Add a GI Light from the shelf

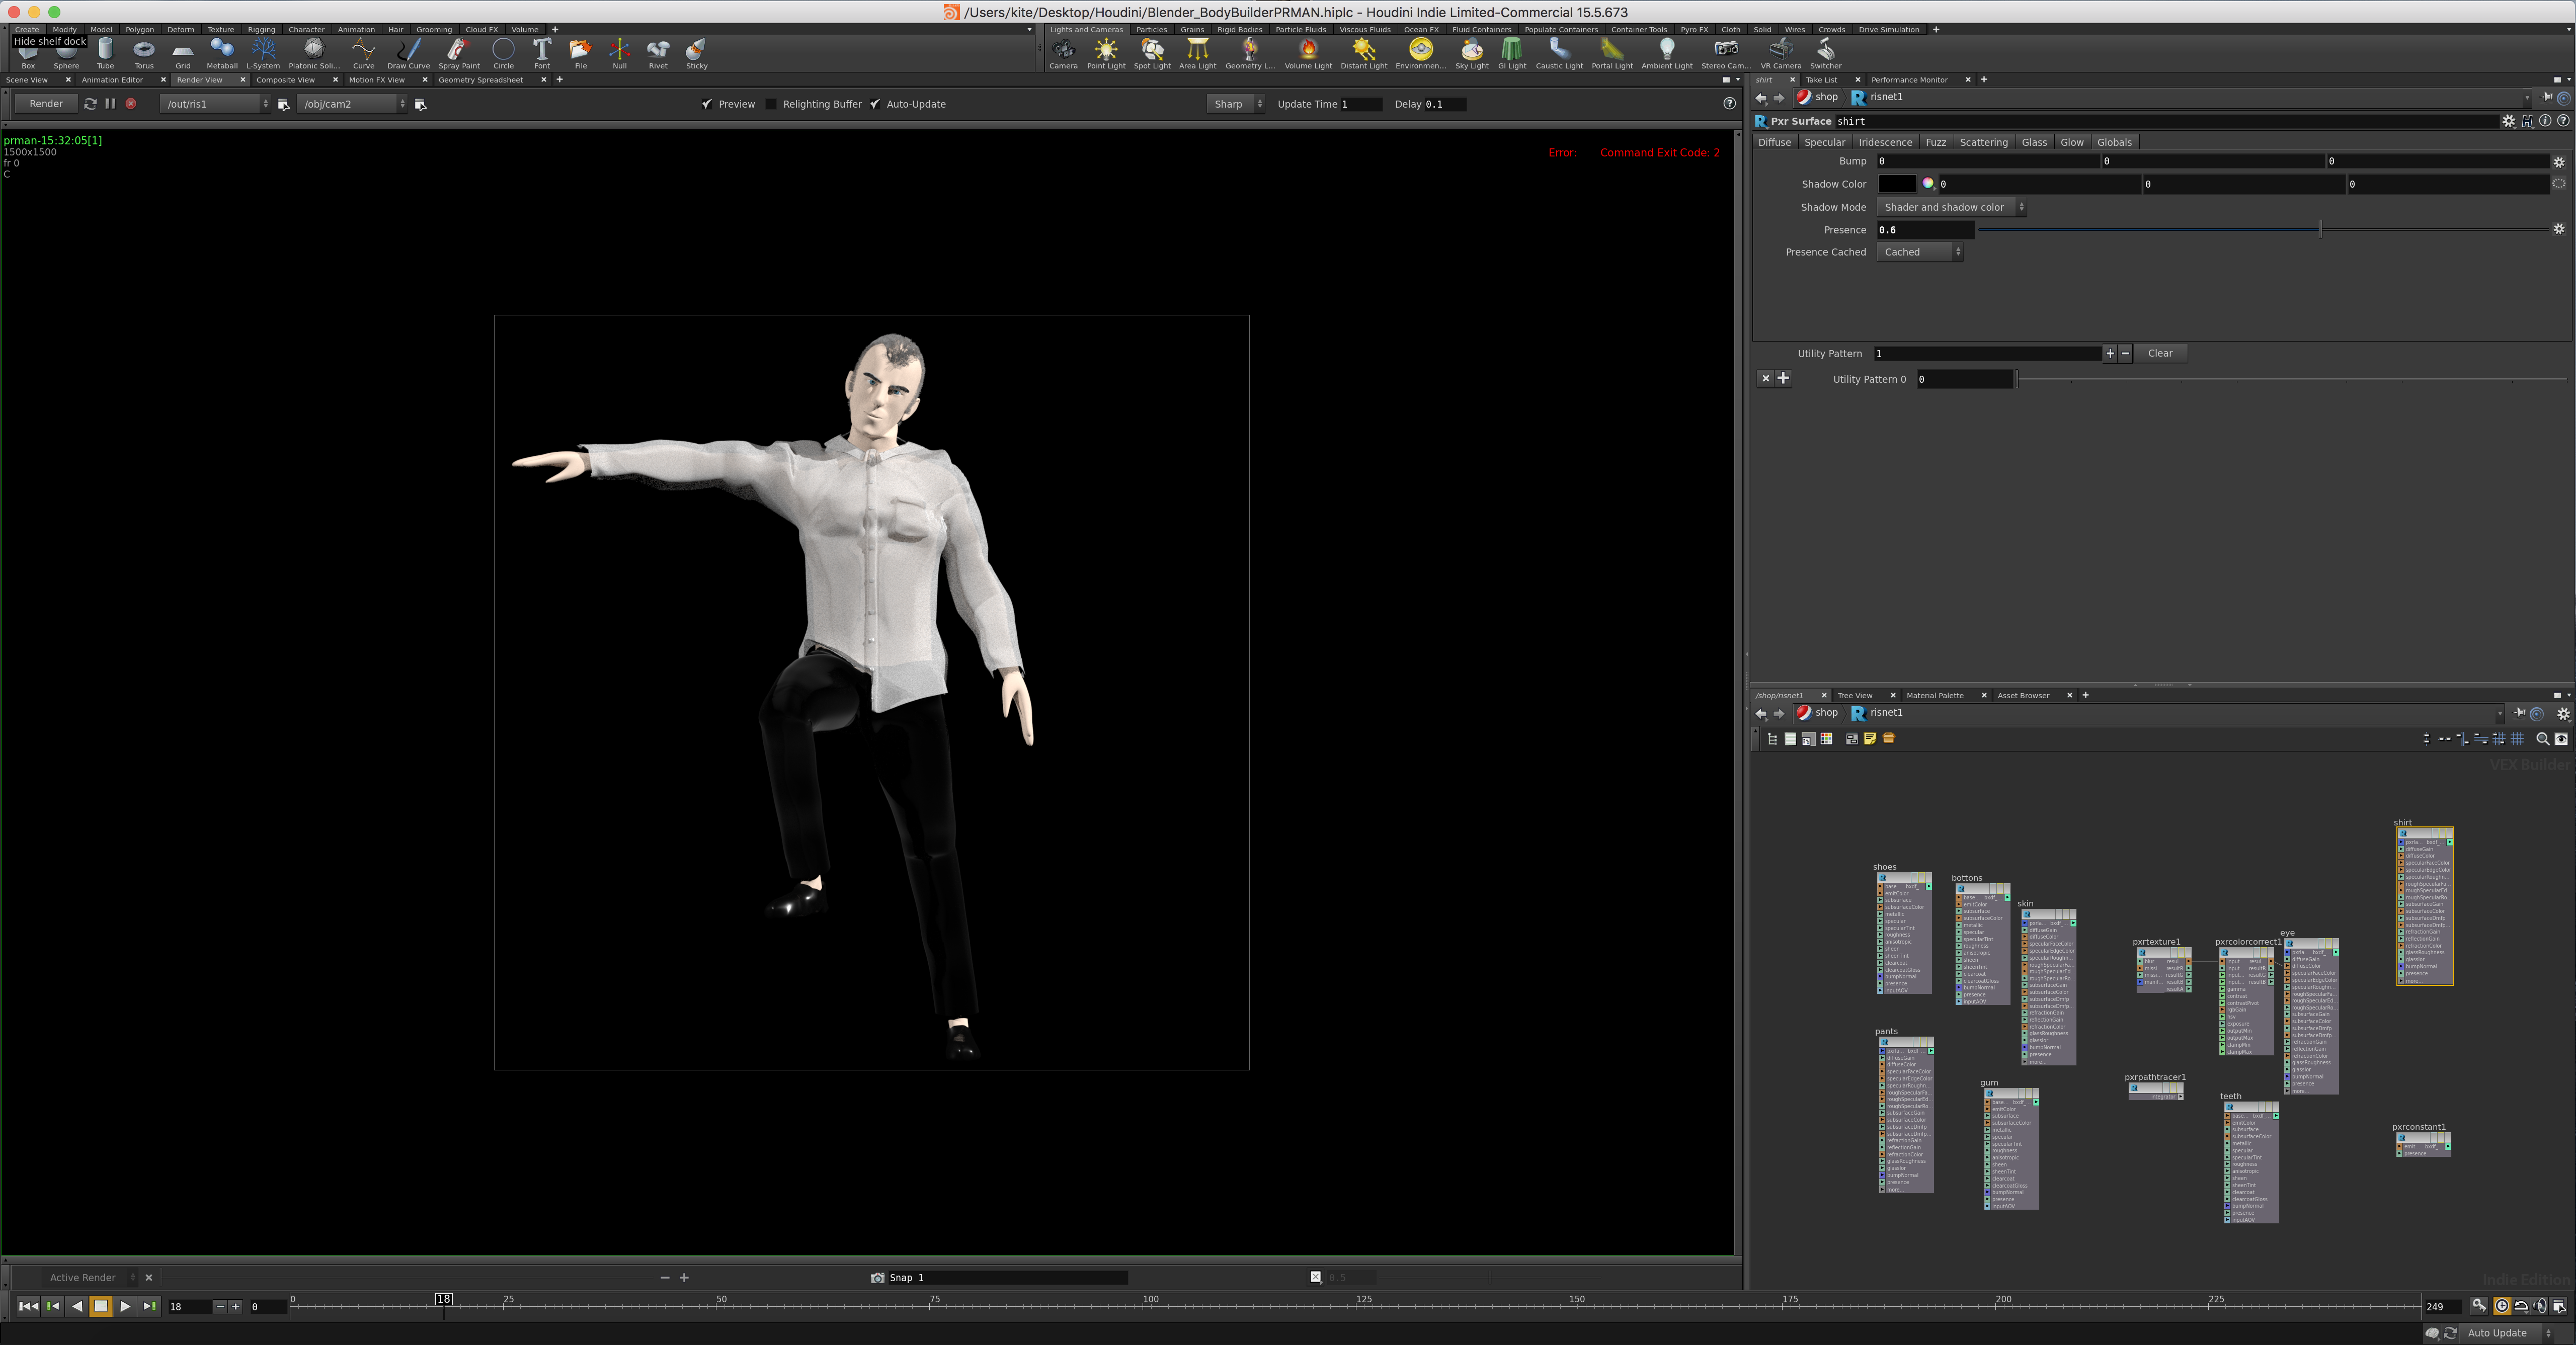tap(1512, 53)
